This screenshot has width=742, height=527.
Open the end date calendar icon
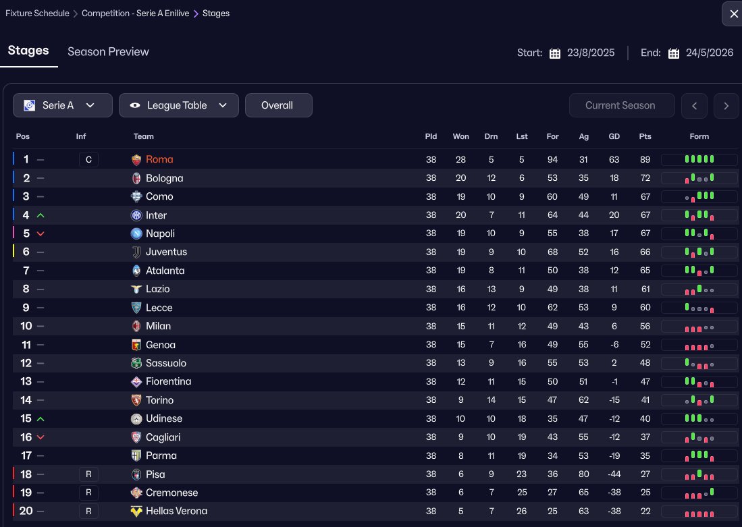673,53
